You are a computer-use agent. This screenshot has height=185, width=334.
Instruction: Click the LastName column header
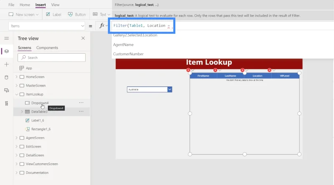pos(230,76)
